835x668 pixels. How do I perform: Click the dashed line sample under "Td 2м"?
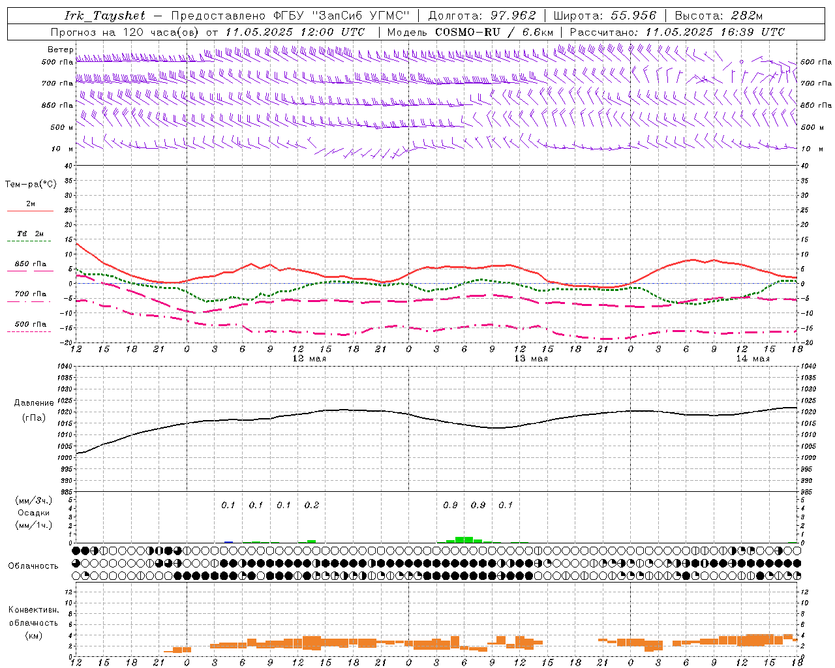pos(29,241)
